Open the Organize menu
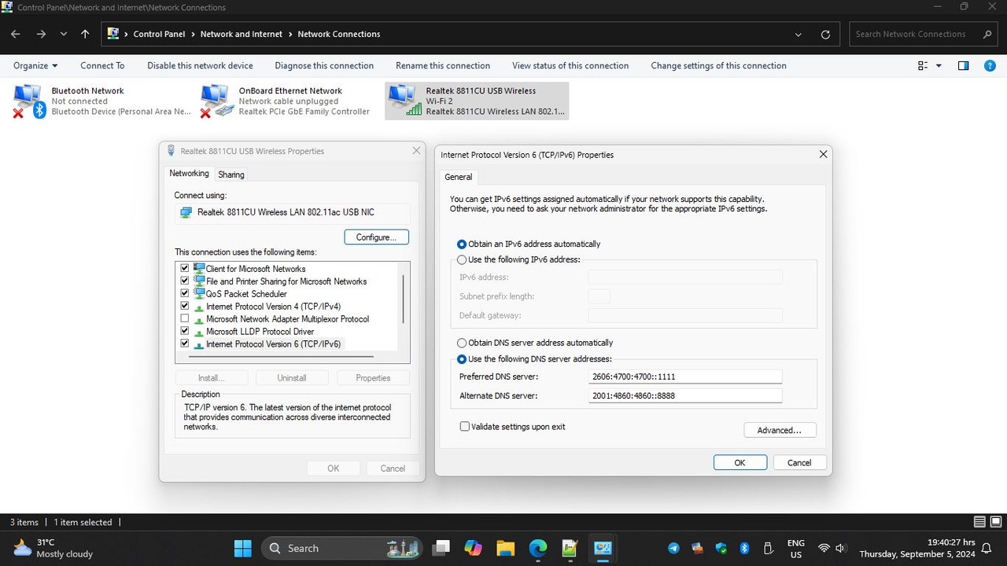The height and width of the screenshot is (566, 1007). point(35,66)
